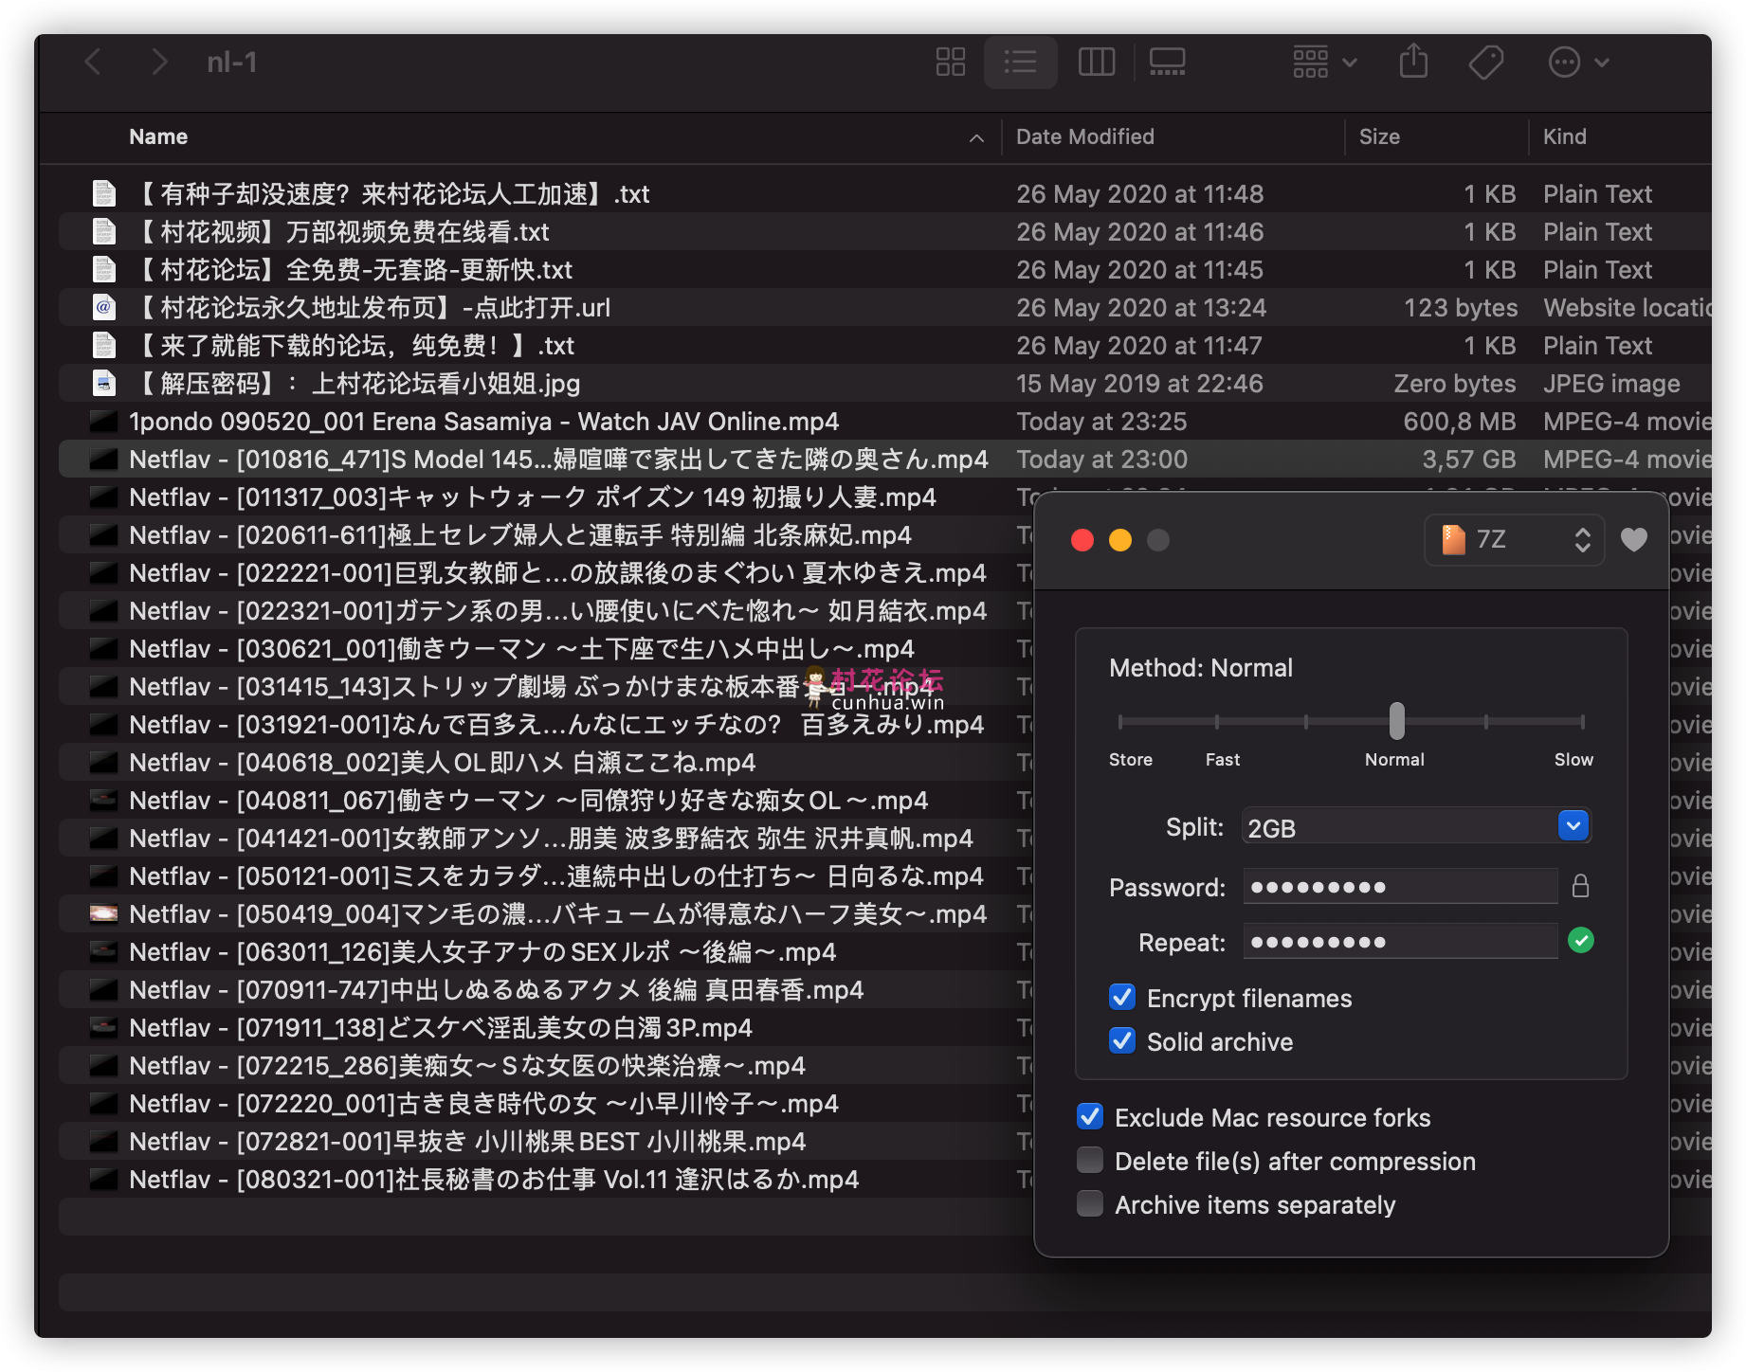1746x1372 pixels.
Task: Sort files by Name column header
Action: (158, 136)
